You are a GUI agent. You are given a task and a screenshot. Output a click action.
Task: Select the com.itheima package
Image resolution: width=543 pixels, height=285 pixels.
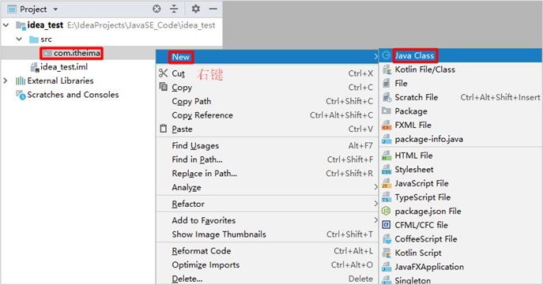point(77,53)
